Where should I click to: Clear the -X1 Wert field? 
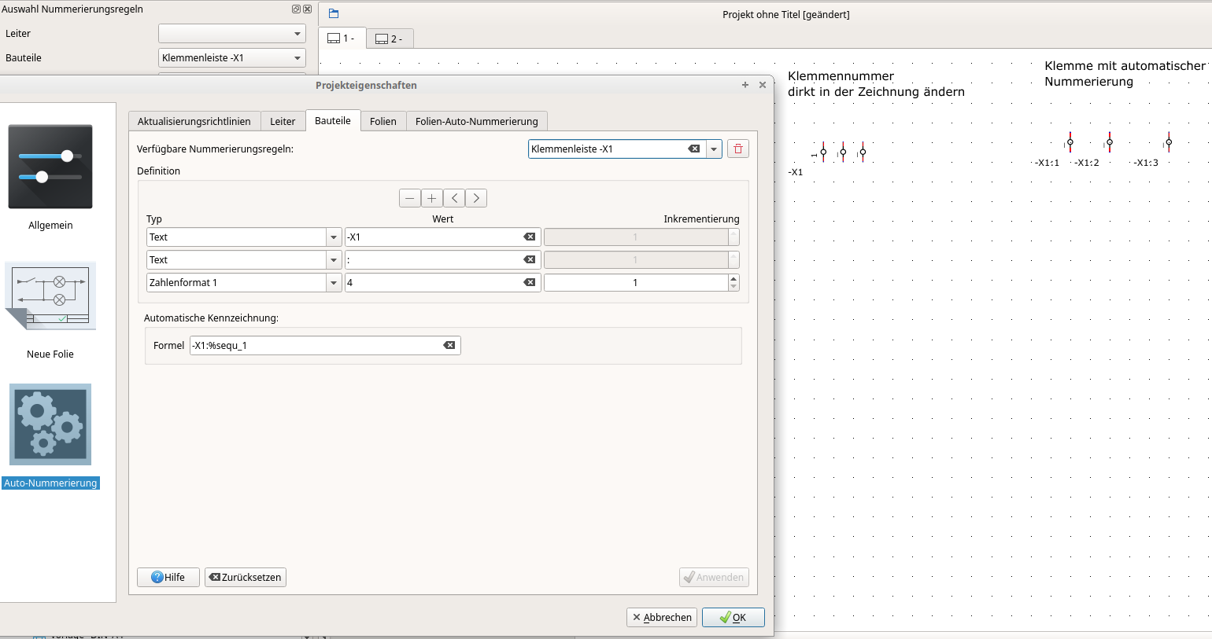click(x=530, y=237)
